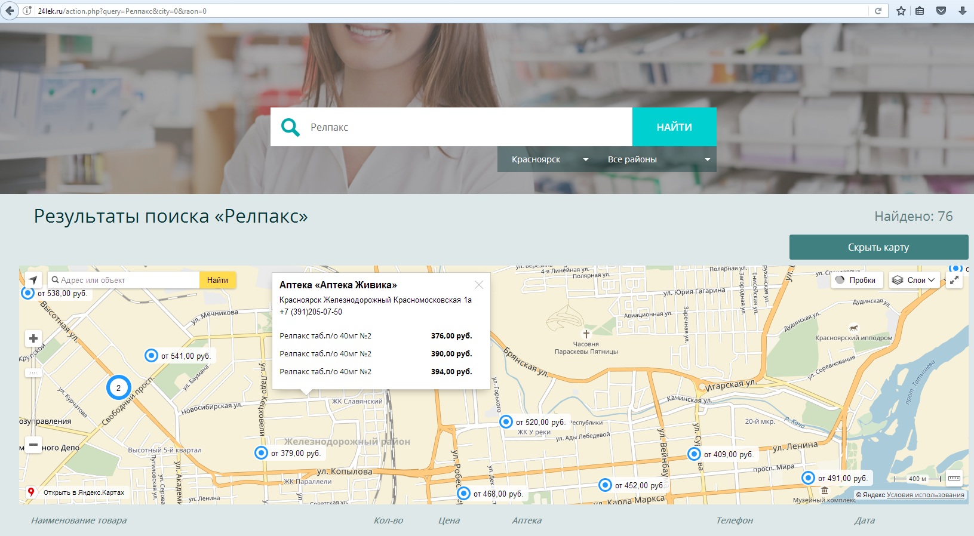Screen dimensions: 974x536
Task: Click the map zoom slider handle
Action: tap(33, 373)
